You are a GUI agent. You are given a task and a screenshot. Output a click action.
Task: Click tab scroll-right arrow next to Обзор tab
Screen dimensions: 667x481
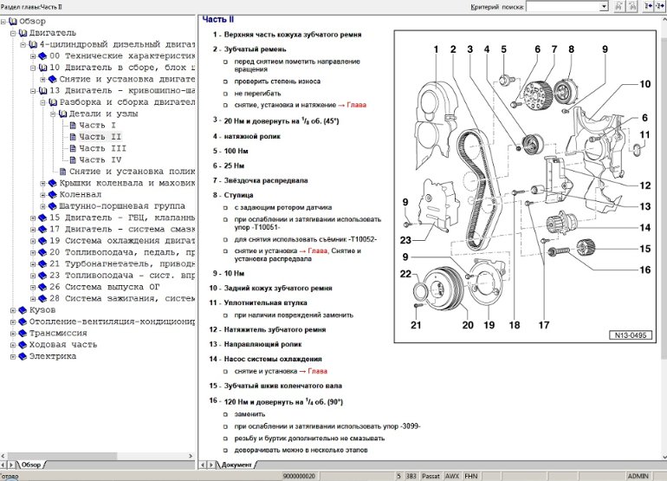click(x=11, y=465)
